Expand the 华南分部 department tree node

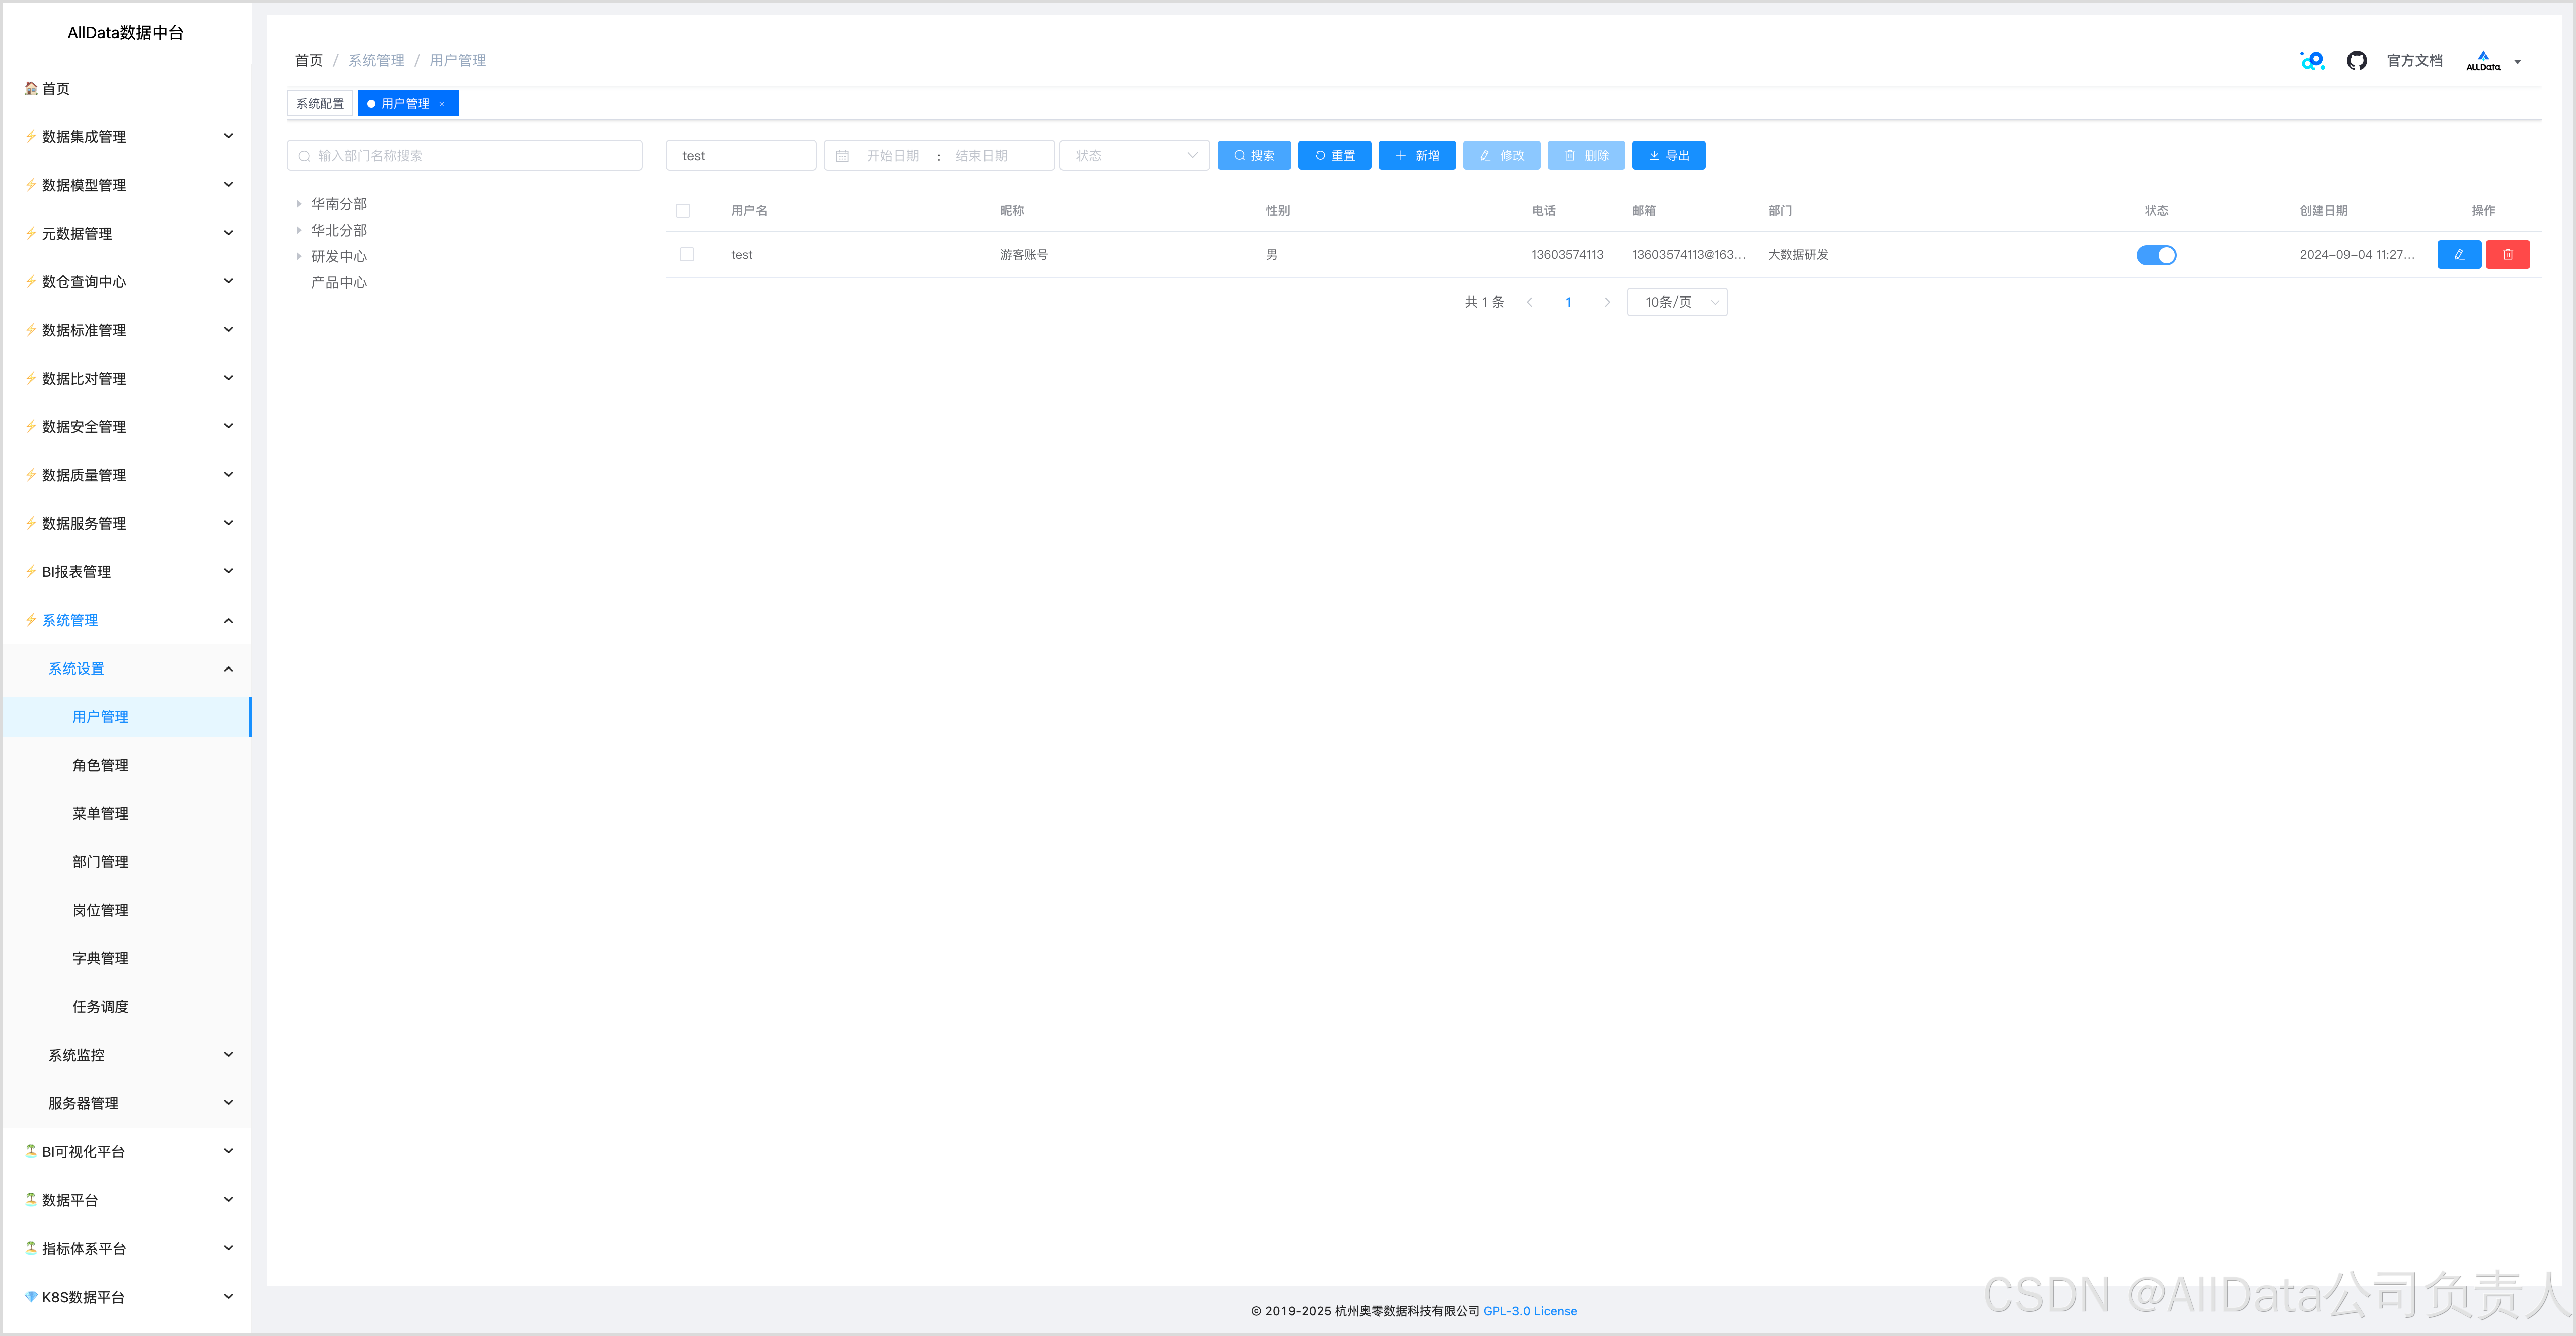point(299,204)
